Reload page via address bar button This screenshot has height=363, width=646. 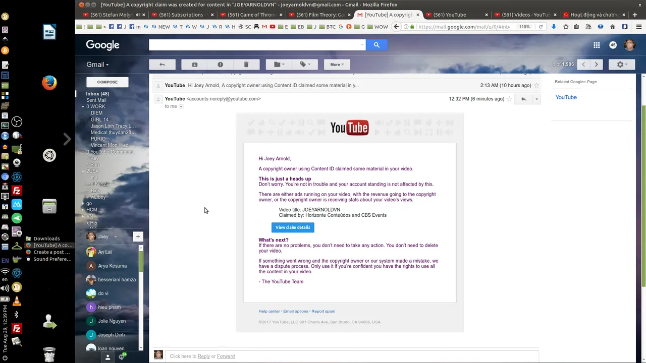[x=541, y=27]
